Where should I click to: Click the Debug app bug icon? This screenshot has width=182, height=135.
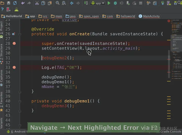click(115, 3)
